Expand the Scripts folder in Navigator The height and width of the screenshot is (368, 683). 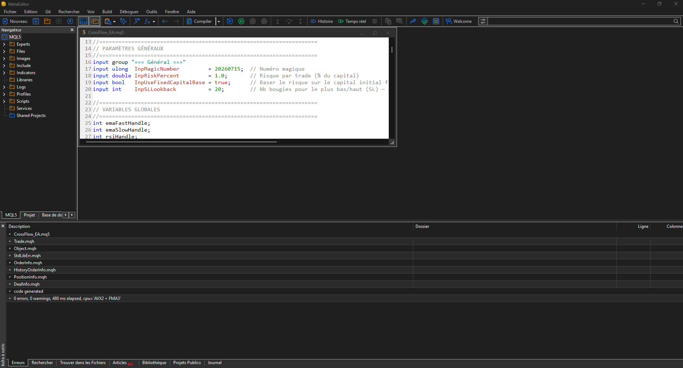(x=4, y=101)
